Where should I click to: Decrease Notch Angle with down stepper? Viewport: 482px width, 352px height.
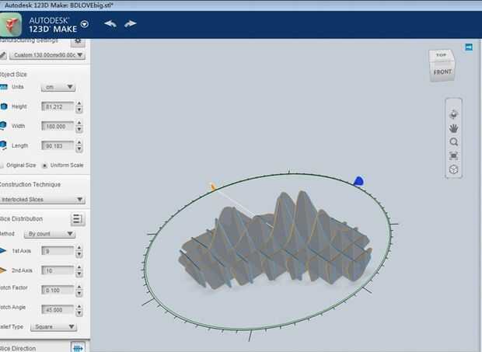click(79, 313)
